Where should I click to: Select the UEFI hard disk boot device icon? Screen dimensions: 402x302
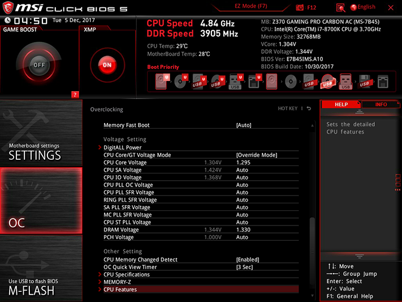click(162, 82)
